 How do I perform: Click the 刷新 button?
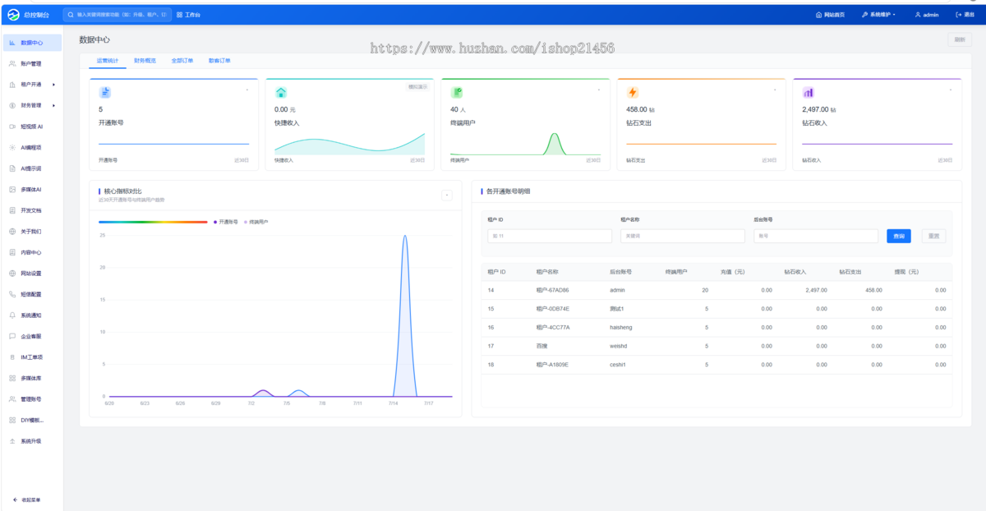click(x=960, y=39)
